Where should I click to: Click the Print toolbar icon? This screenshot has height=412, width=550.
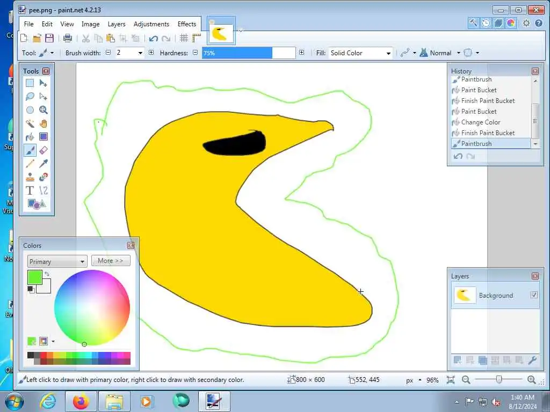68,38
